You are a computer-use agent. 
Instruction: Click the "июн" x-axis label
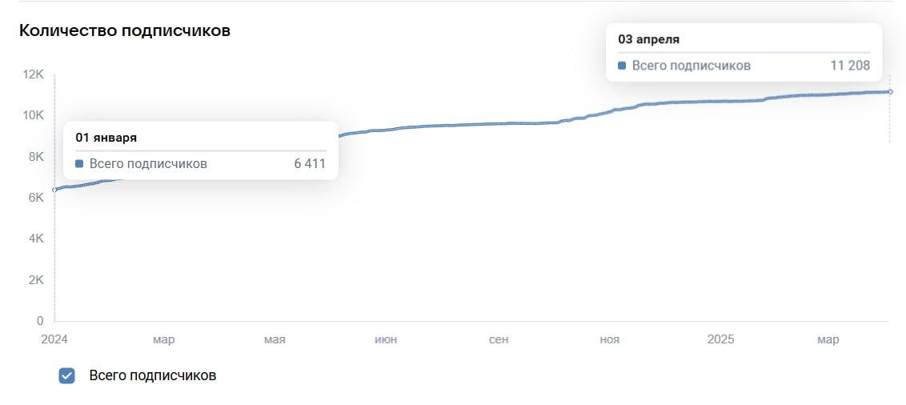pyautogui.click(x=386, y=339)
